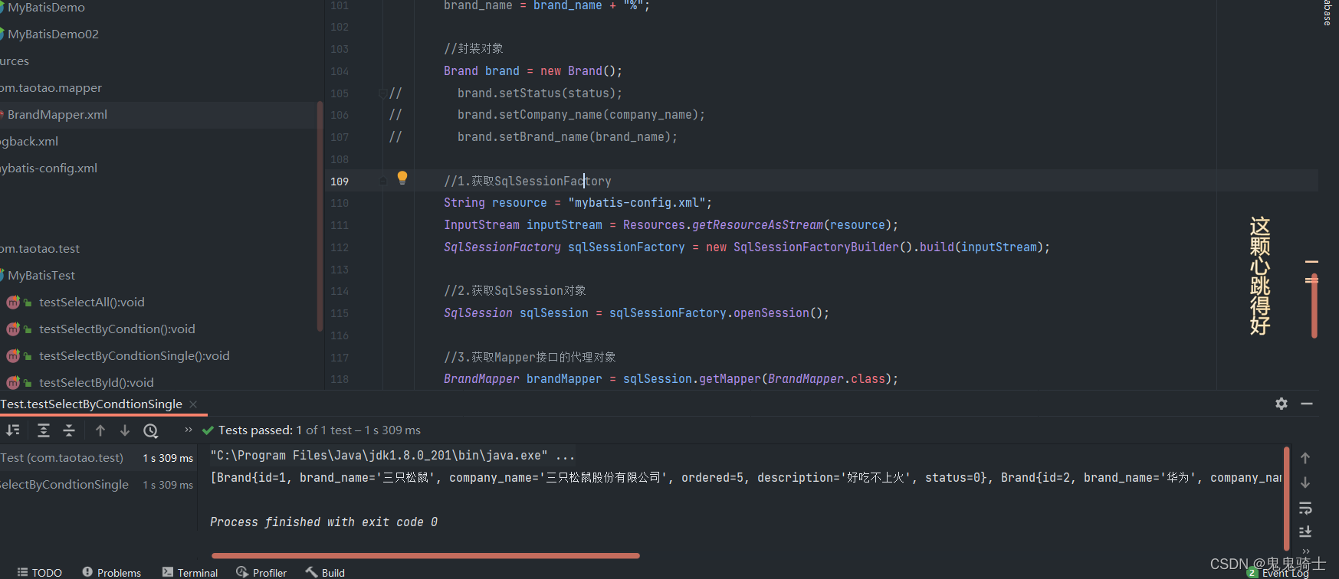1339x579 pixels.
Task: Open the Problems tool window
Action: click(112, 572)
